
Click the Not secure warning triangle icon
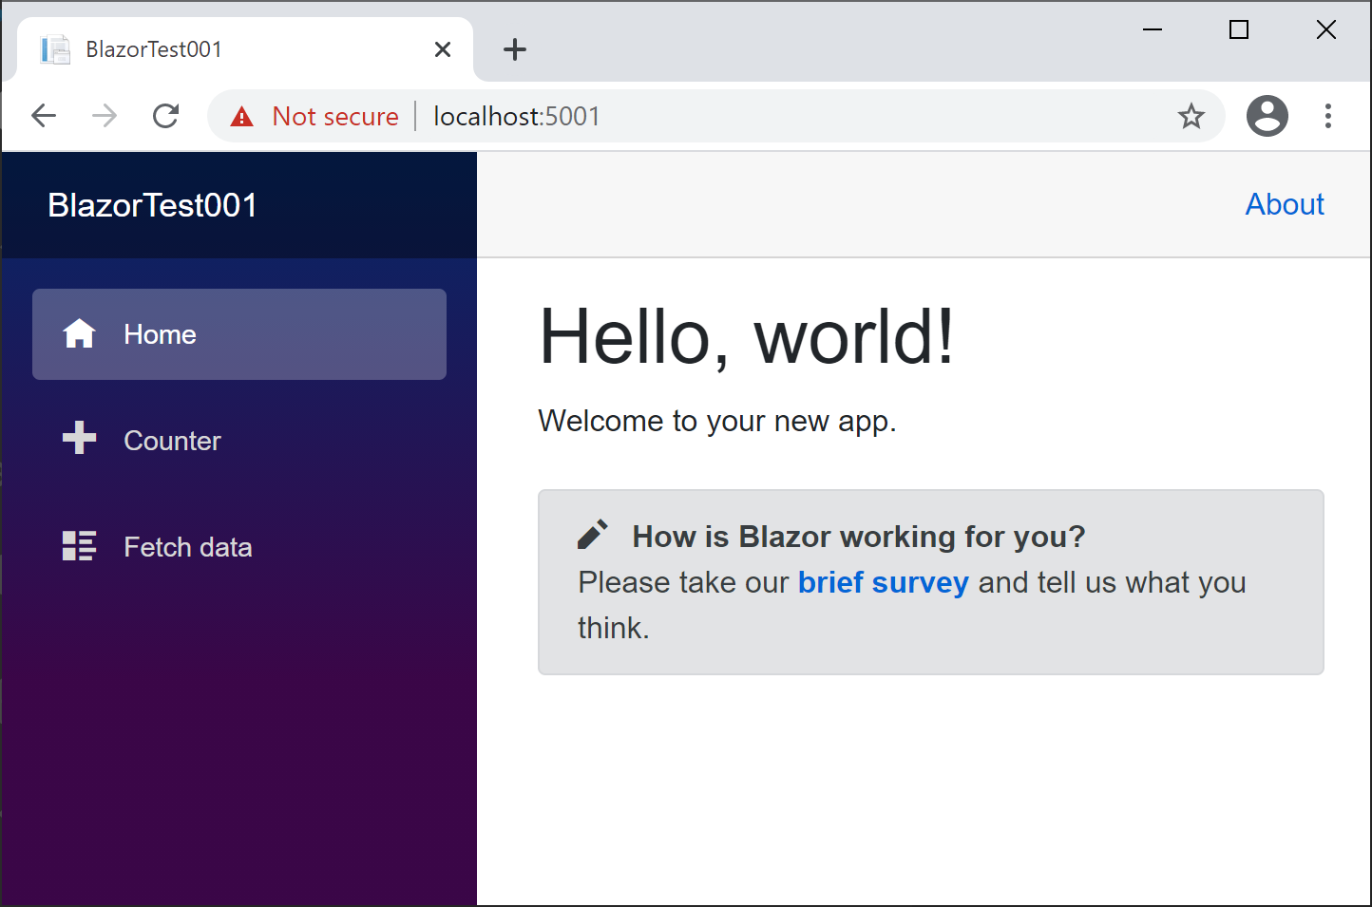click(242, 117)
